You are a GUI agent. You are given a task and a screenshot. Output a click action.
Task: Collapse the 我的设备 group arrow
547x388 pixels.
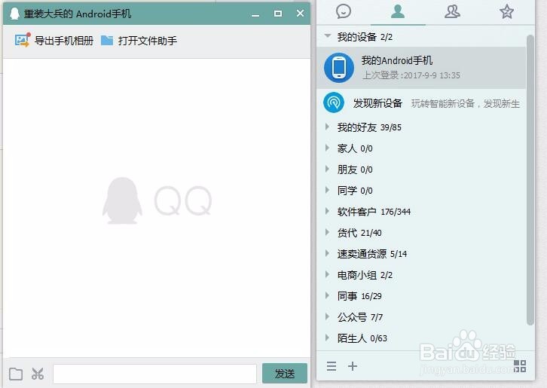click(327, 35)
